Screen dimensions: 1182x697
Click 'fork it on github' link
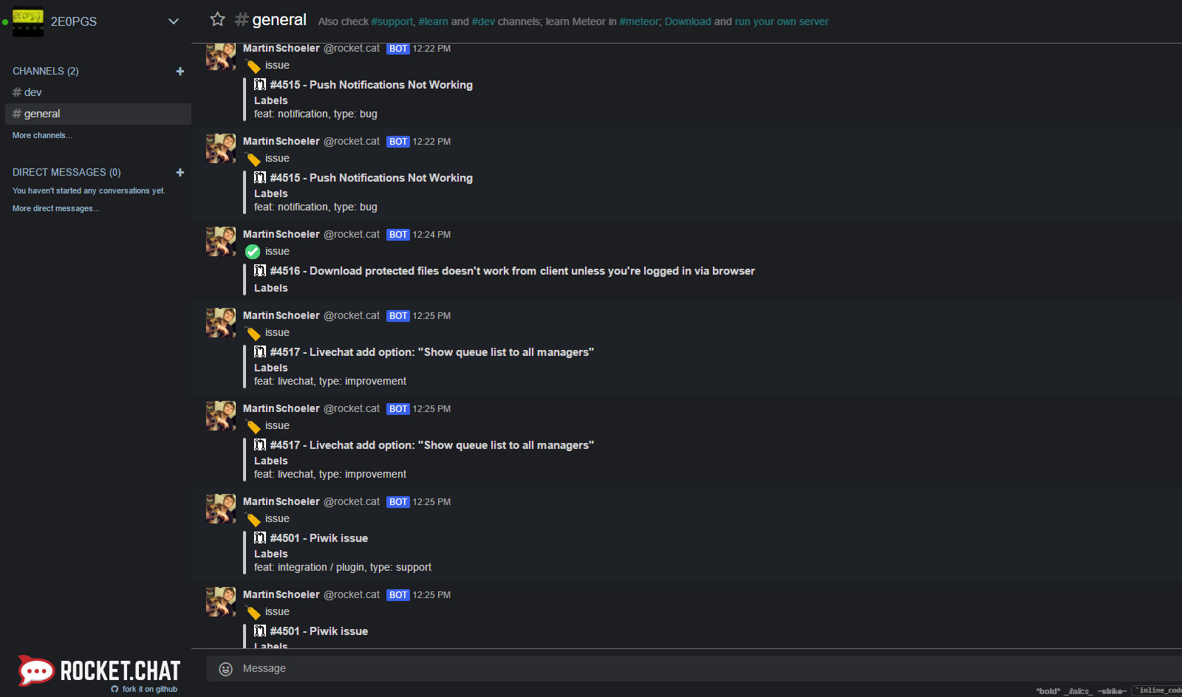[144, 689]
